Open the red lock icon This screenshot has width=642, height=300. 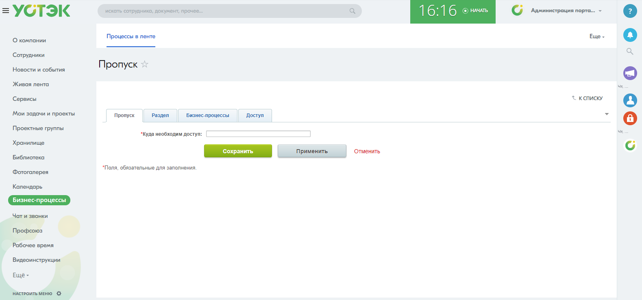pyautogui.click(x=630, y=118)
